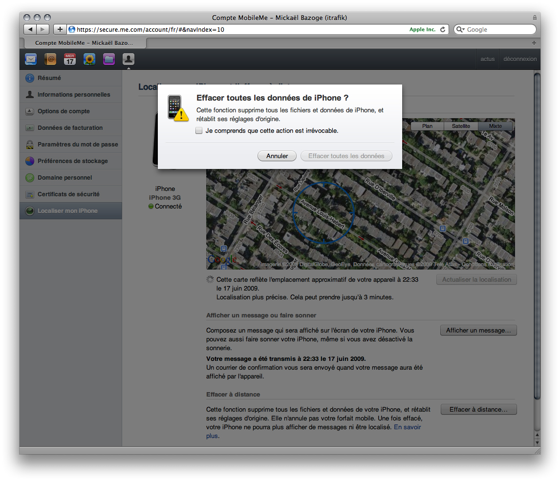Screen dimensions: 560x481
Task: Open the MobileMe Gallery sunflower icon
Action: [x=89, y=59]
